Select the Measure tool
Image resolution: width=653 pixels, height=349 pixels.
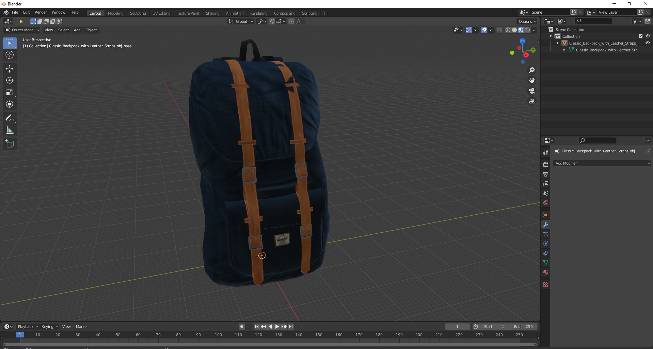pos(10,130)
